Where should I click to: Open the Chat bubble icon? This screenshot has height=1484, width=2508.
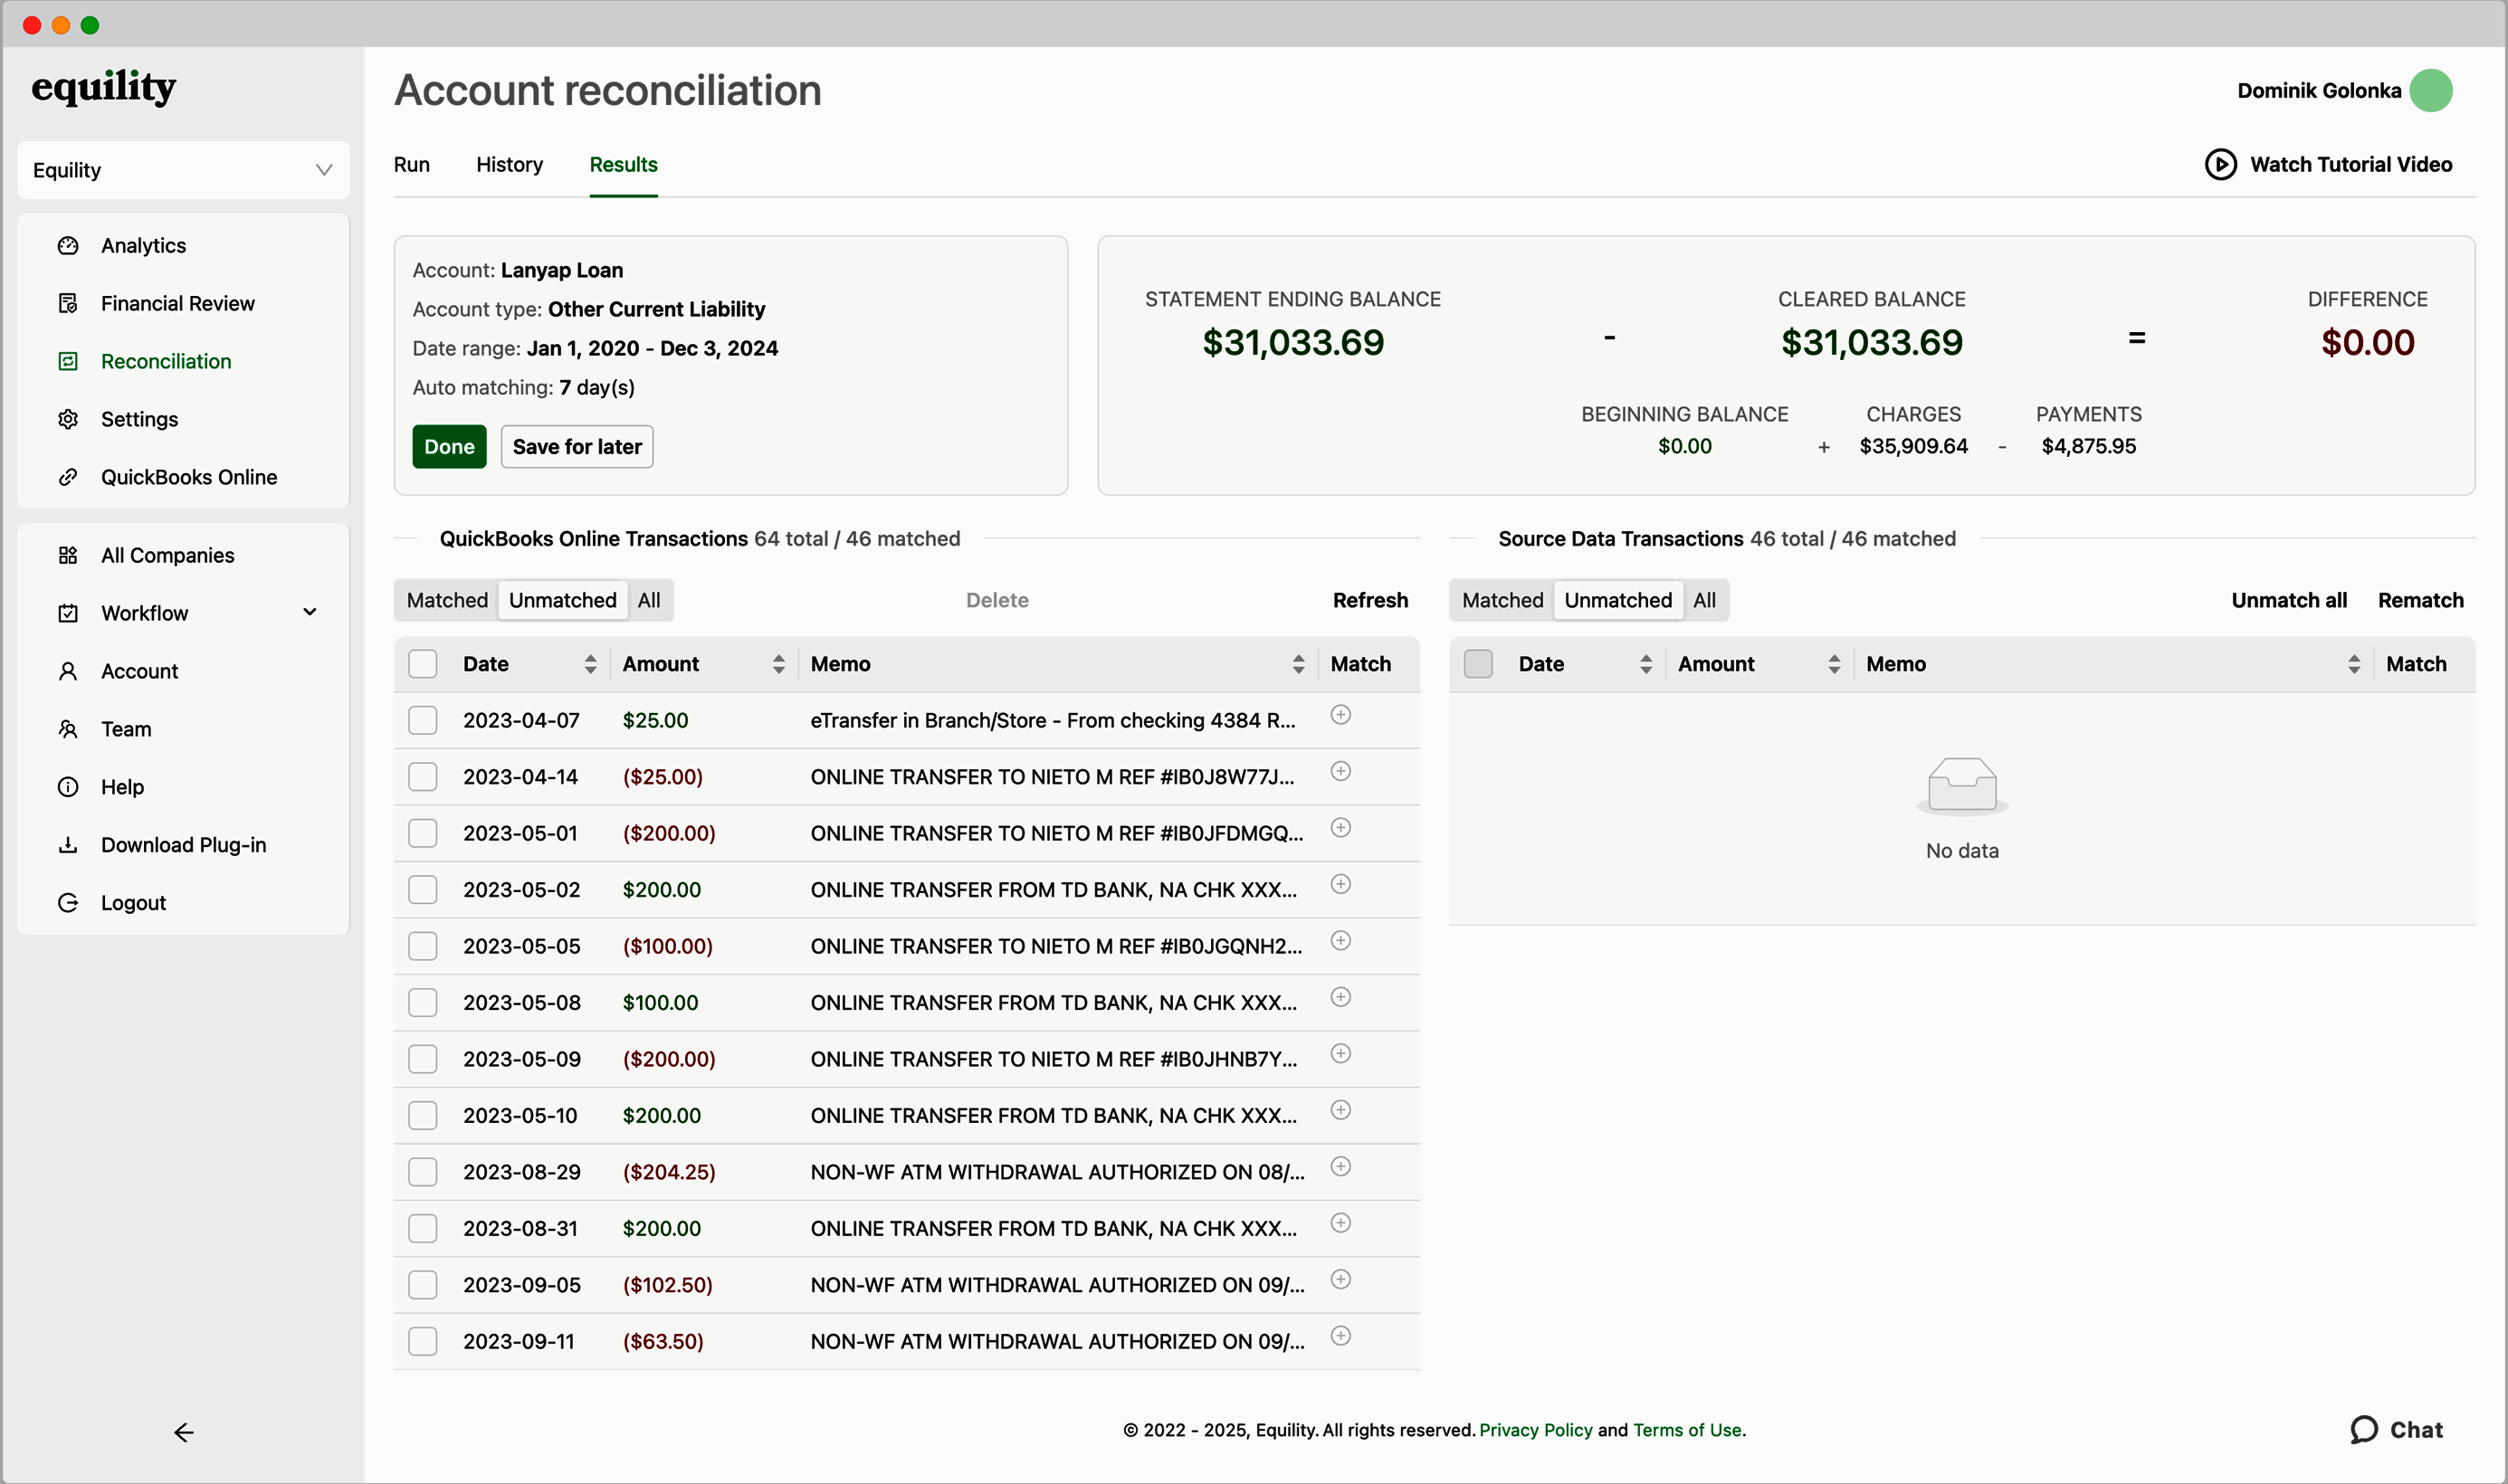click(2364, 1429)
